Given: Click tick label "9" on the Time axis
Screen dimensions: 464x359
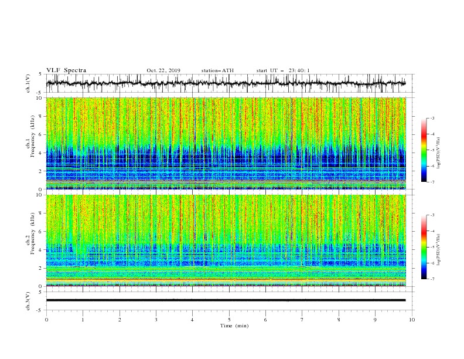Looking at the screenshot, I should [375, 320].
